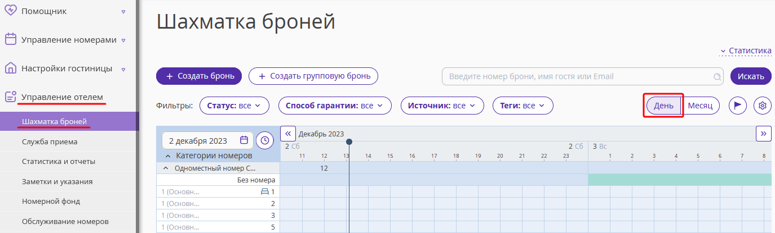
Task: Click the Помощник heart icon in sidebar
Action: (10, 11)
